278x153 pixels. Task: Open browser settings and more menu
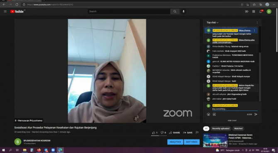point(273,5)
